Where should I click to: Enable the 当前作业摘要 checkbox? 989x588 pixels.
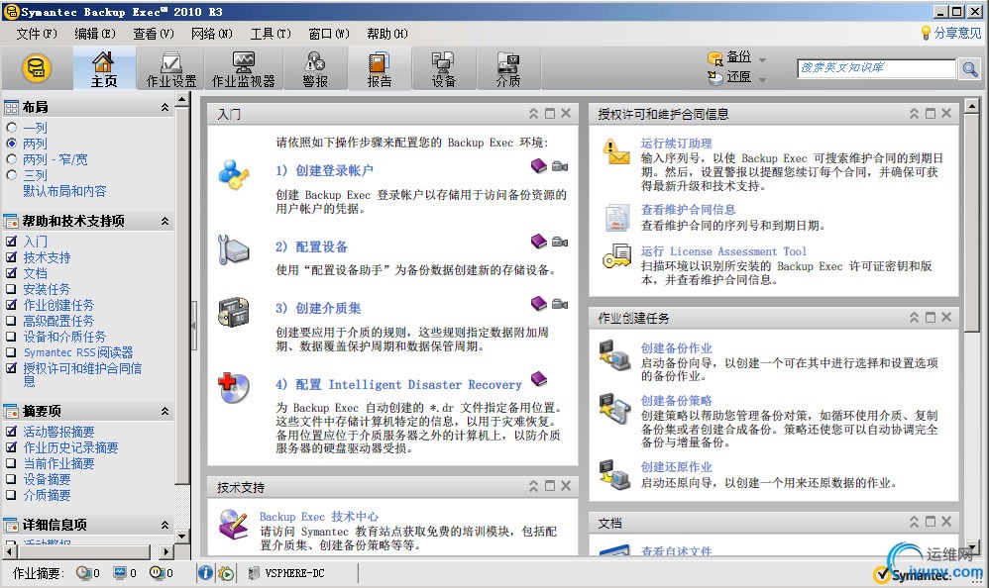[11, 463]
